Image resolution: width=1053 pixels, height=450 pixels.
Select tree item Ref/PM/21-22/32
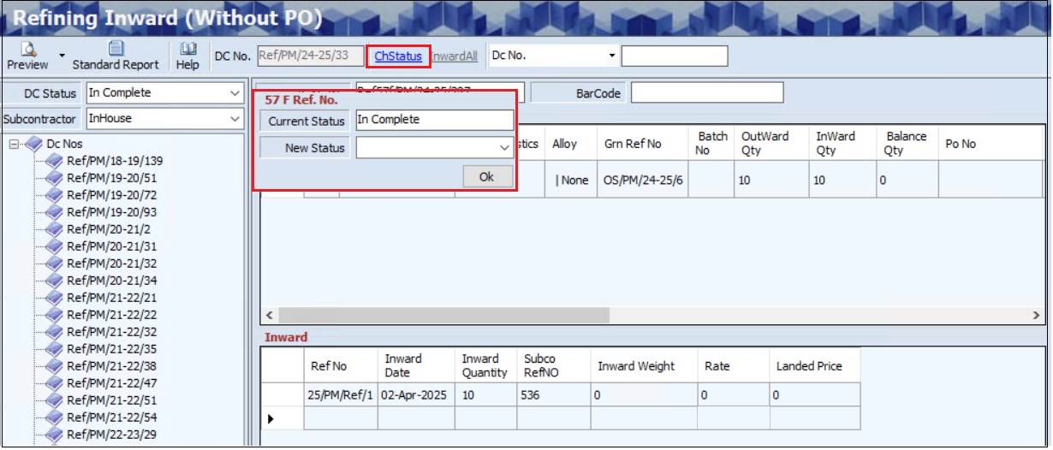(111, 332)
